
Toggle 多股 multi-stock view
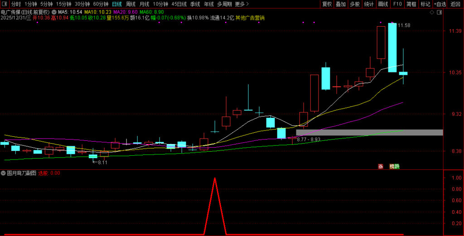tap(355, 4)
